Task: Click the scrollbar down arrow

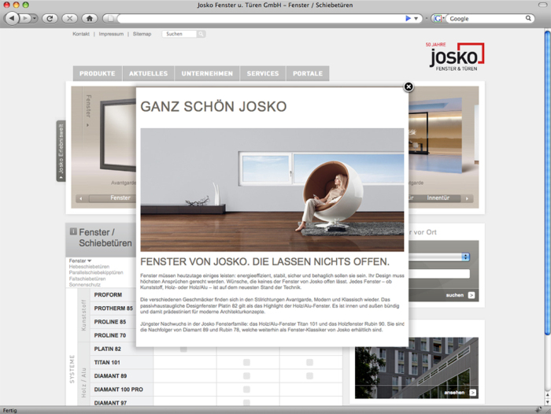Action: [548, 403]
